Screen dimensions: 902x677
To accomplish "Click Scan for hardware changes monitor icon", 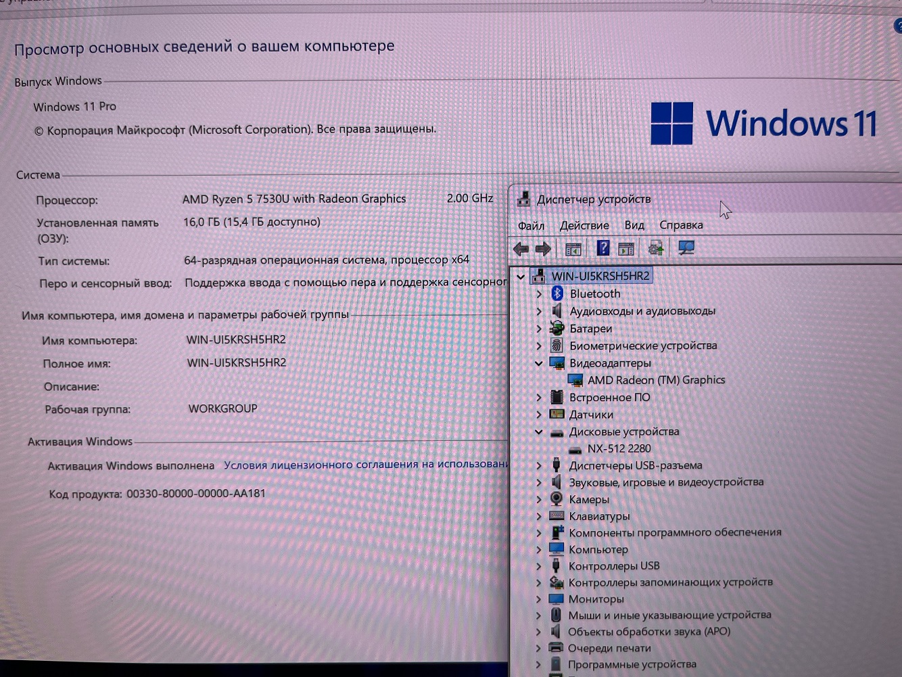I will pyautogui.click(x=686, y=248).
